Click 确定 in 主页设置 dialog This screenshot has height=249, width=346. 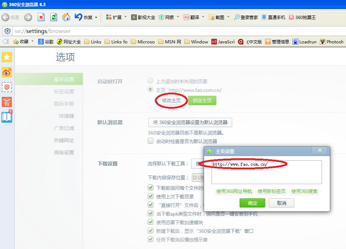coord(252,203)
